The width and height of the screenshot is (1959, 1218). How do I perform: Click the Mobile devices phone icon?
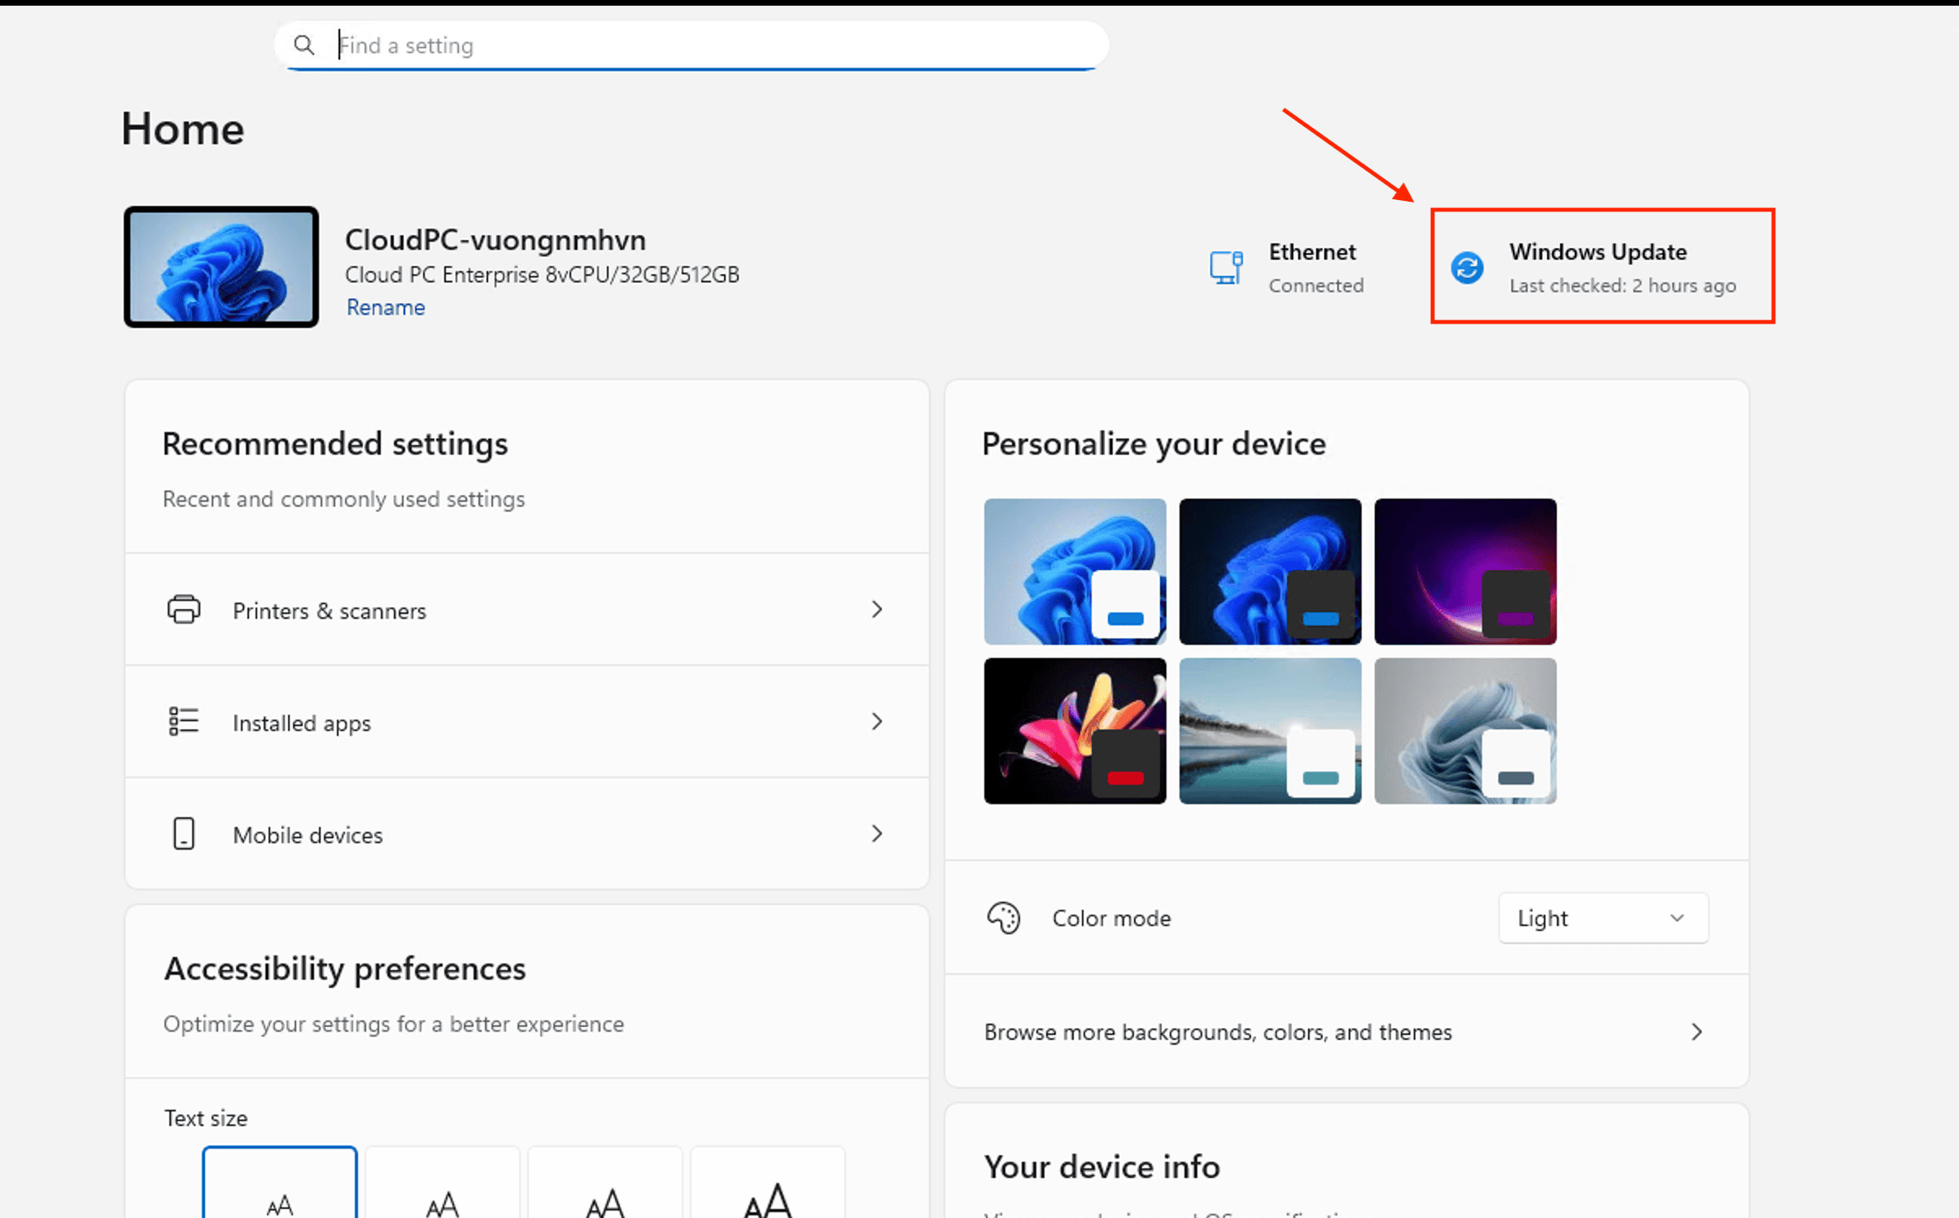point(184,834)
